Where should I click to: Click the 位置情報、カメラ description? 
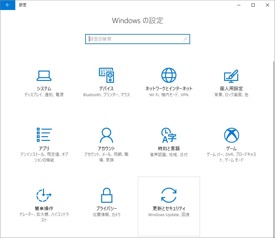107,215
